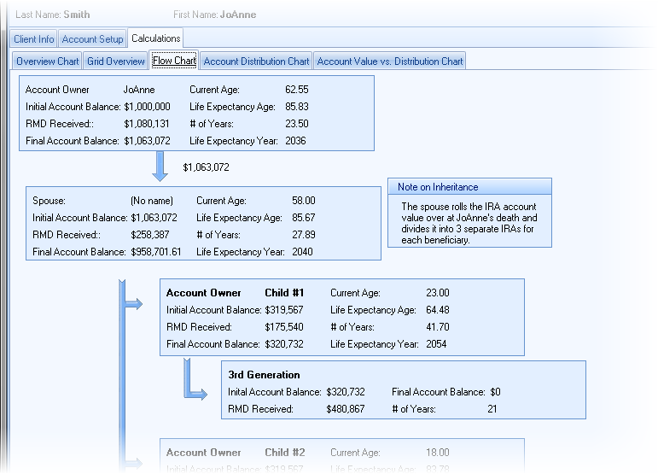The height and width of the screenshot is (474, 658).
Task: Open the Account Distribution Chart tab
Action: 256,61
